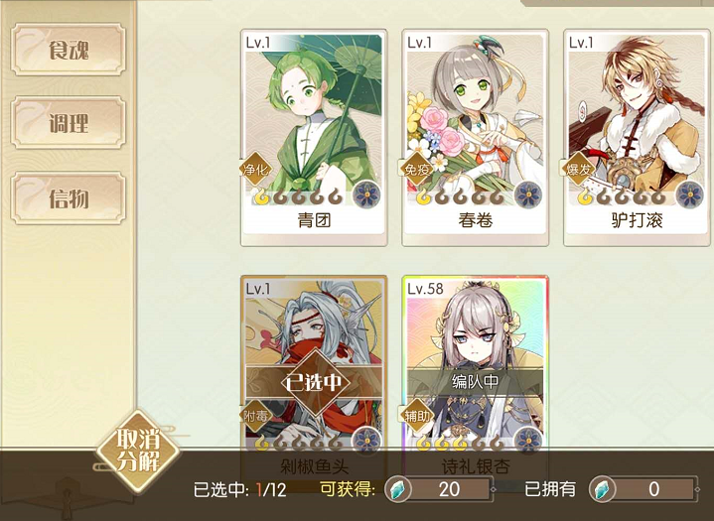Click the 附毒 badge on 剁椒鱼头

click(x=256, y=416)
